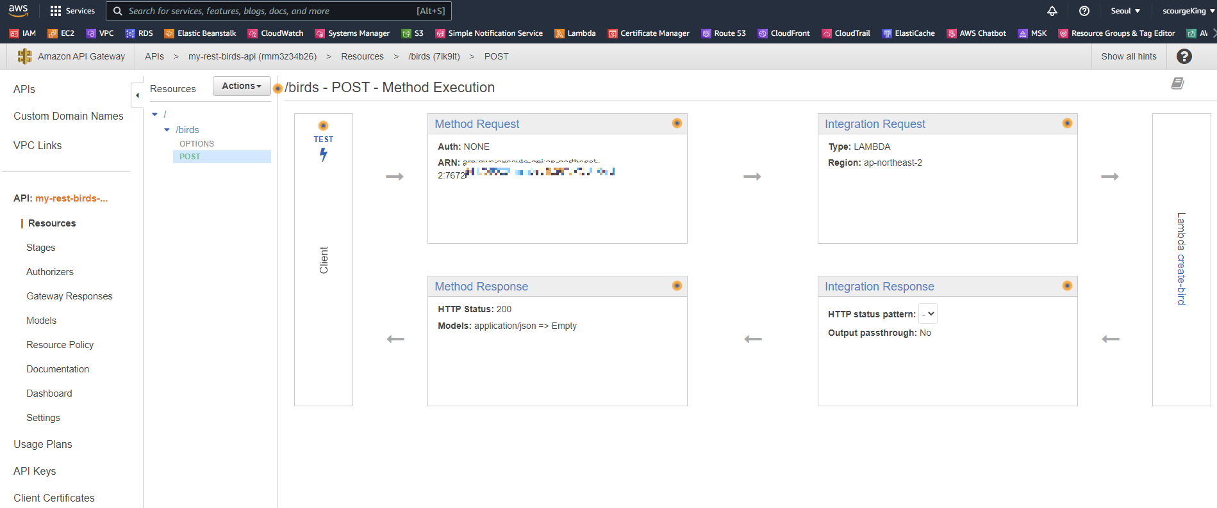
Task: Open notifications bell icon
Action: [1052, 11]
